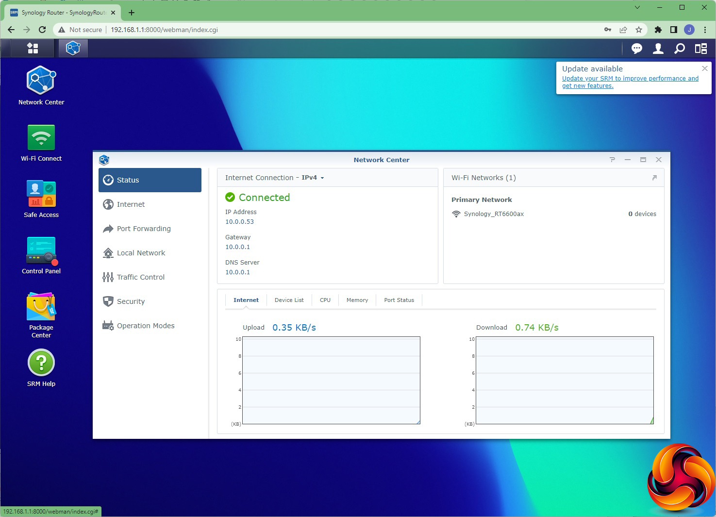Image resolution: width=716 pixels, height=517 pixels.
Task: Launch the Package Center desktop icon
Action: tap(41, 315)
